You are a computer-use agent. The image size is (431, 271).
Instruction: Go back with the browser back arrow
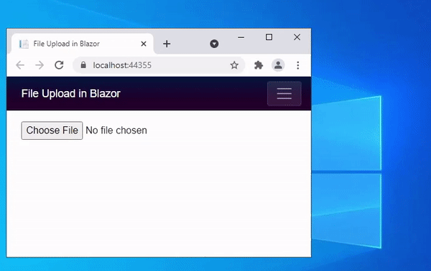20,65
